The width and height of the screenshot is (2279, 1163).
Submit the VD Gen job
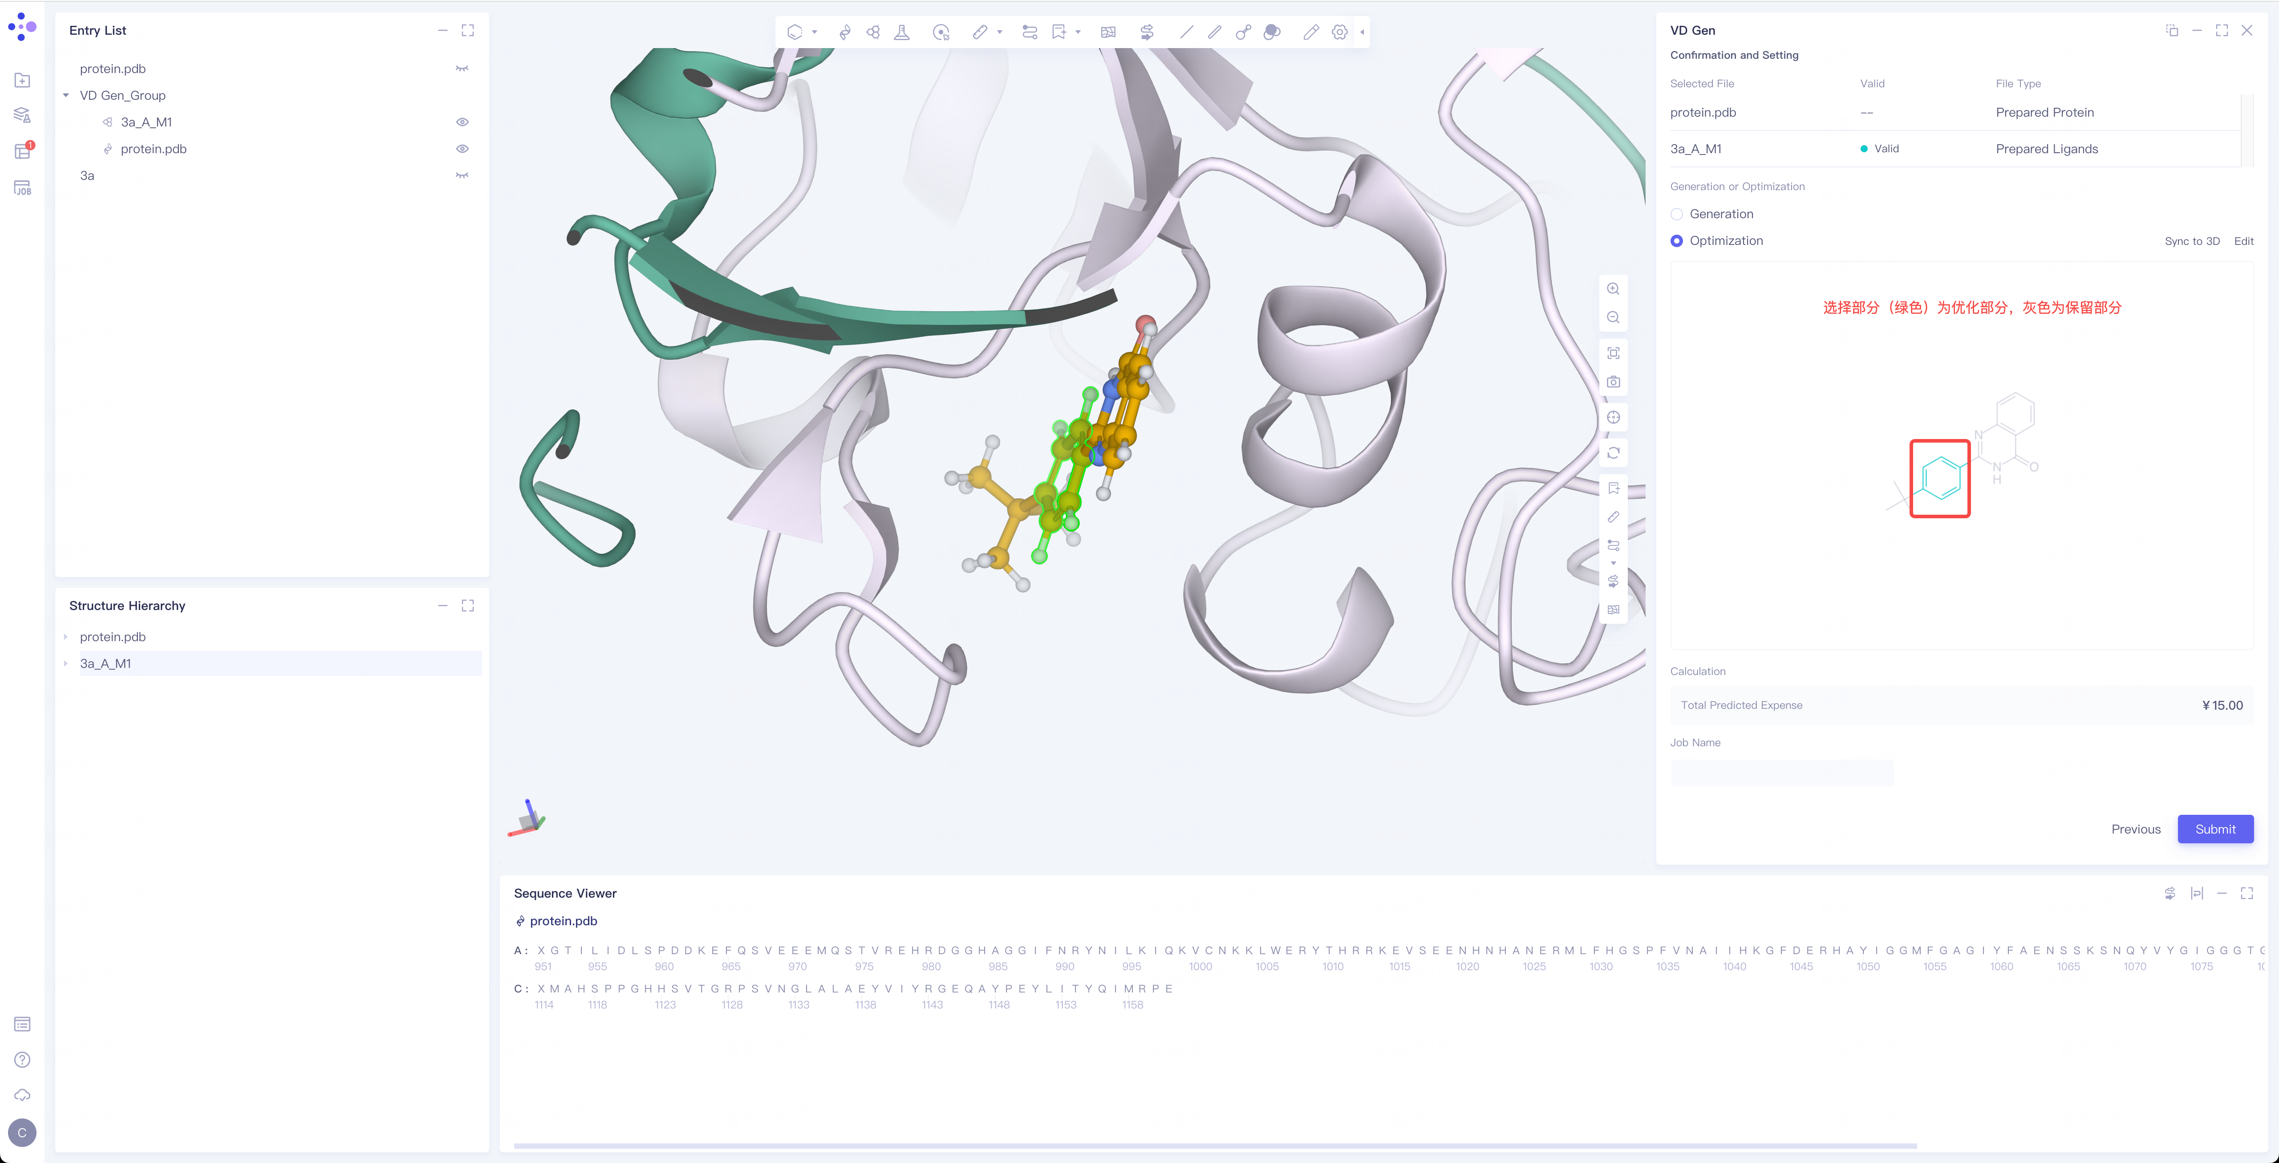tap(2215, 830)
